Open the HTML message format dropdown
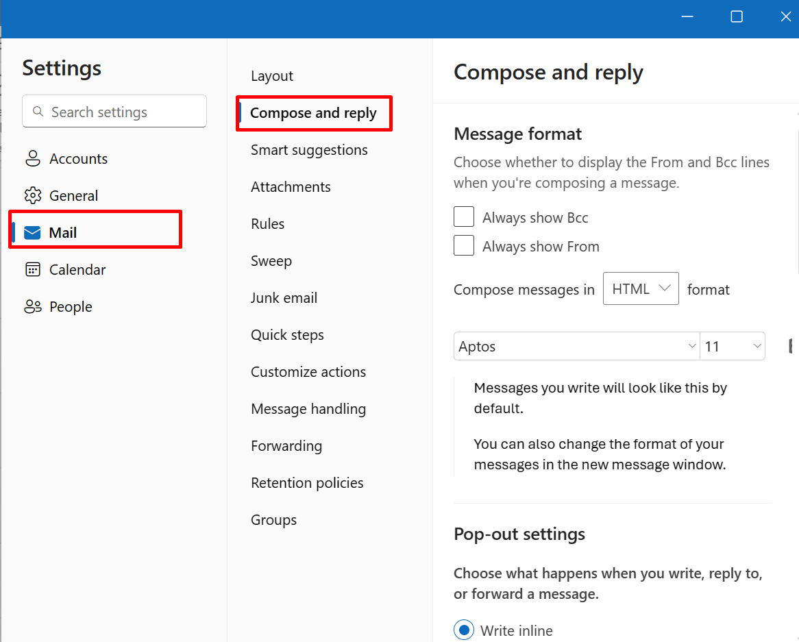The height and width of the screenshot is (642, 799). (641, 289)
